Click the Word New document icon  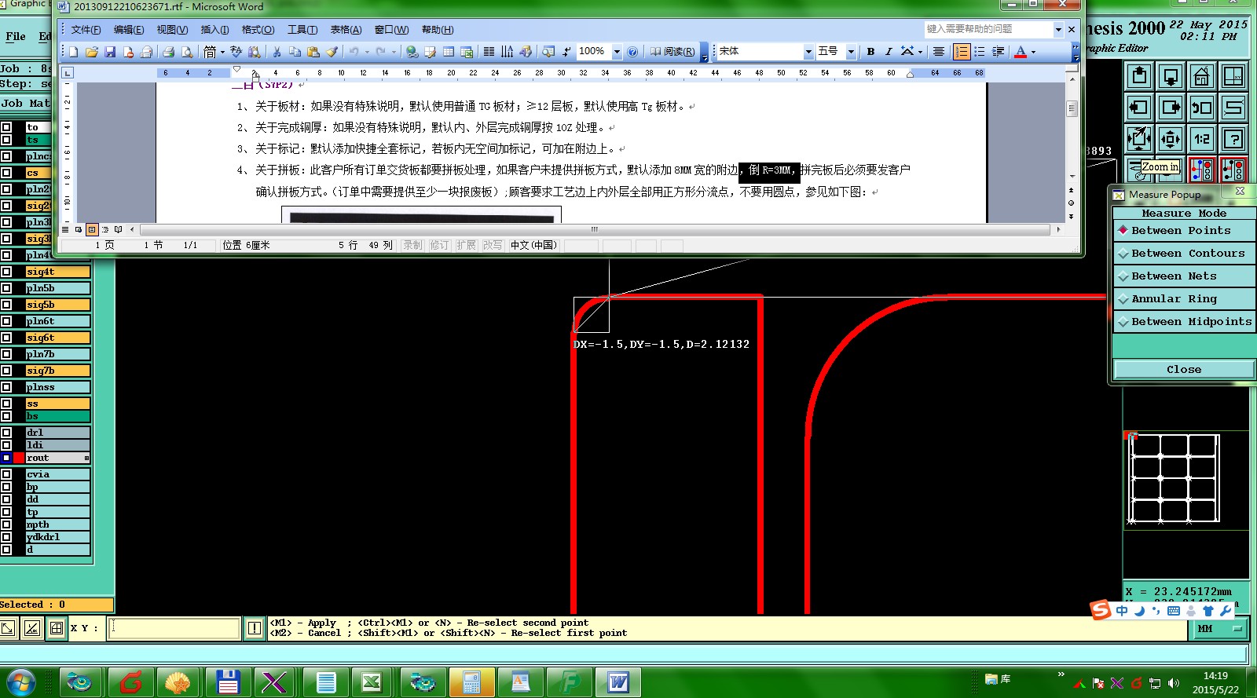pyautogui.click(x=74, y=52)
